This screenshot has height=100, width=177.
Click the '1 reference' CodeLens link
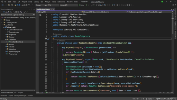(x=61, y=41)
